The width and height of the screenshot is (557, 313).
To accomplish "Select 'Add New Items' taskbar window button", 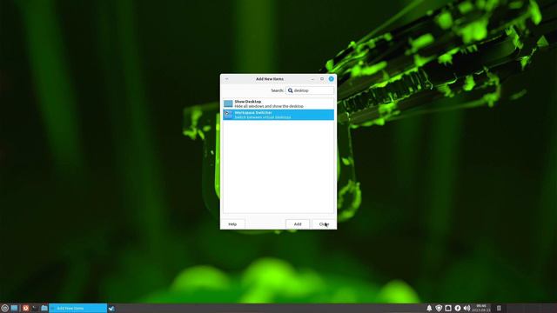I will click(x=77, y=308).
